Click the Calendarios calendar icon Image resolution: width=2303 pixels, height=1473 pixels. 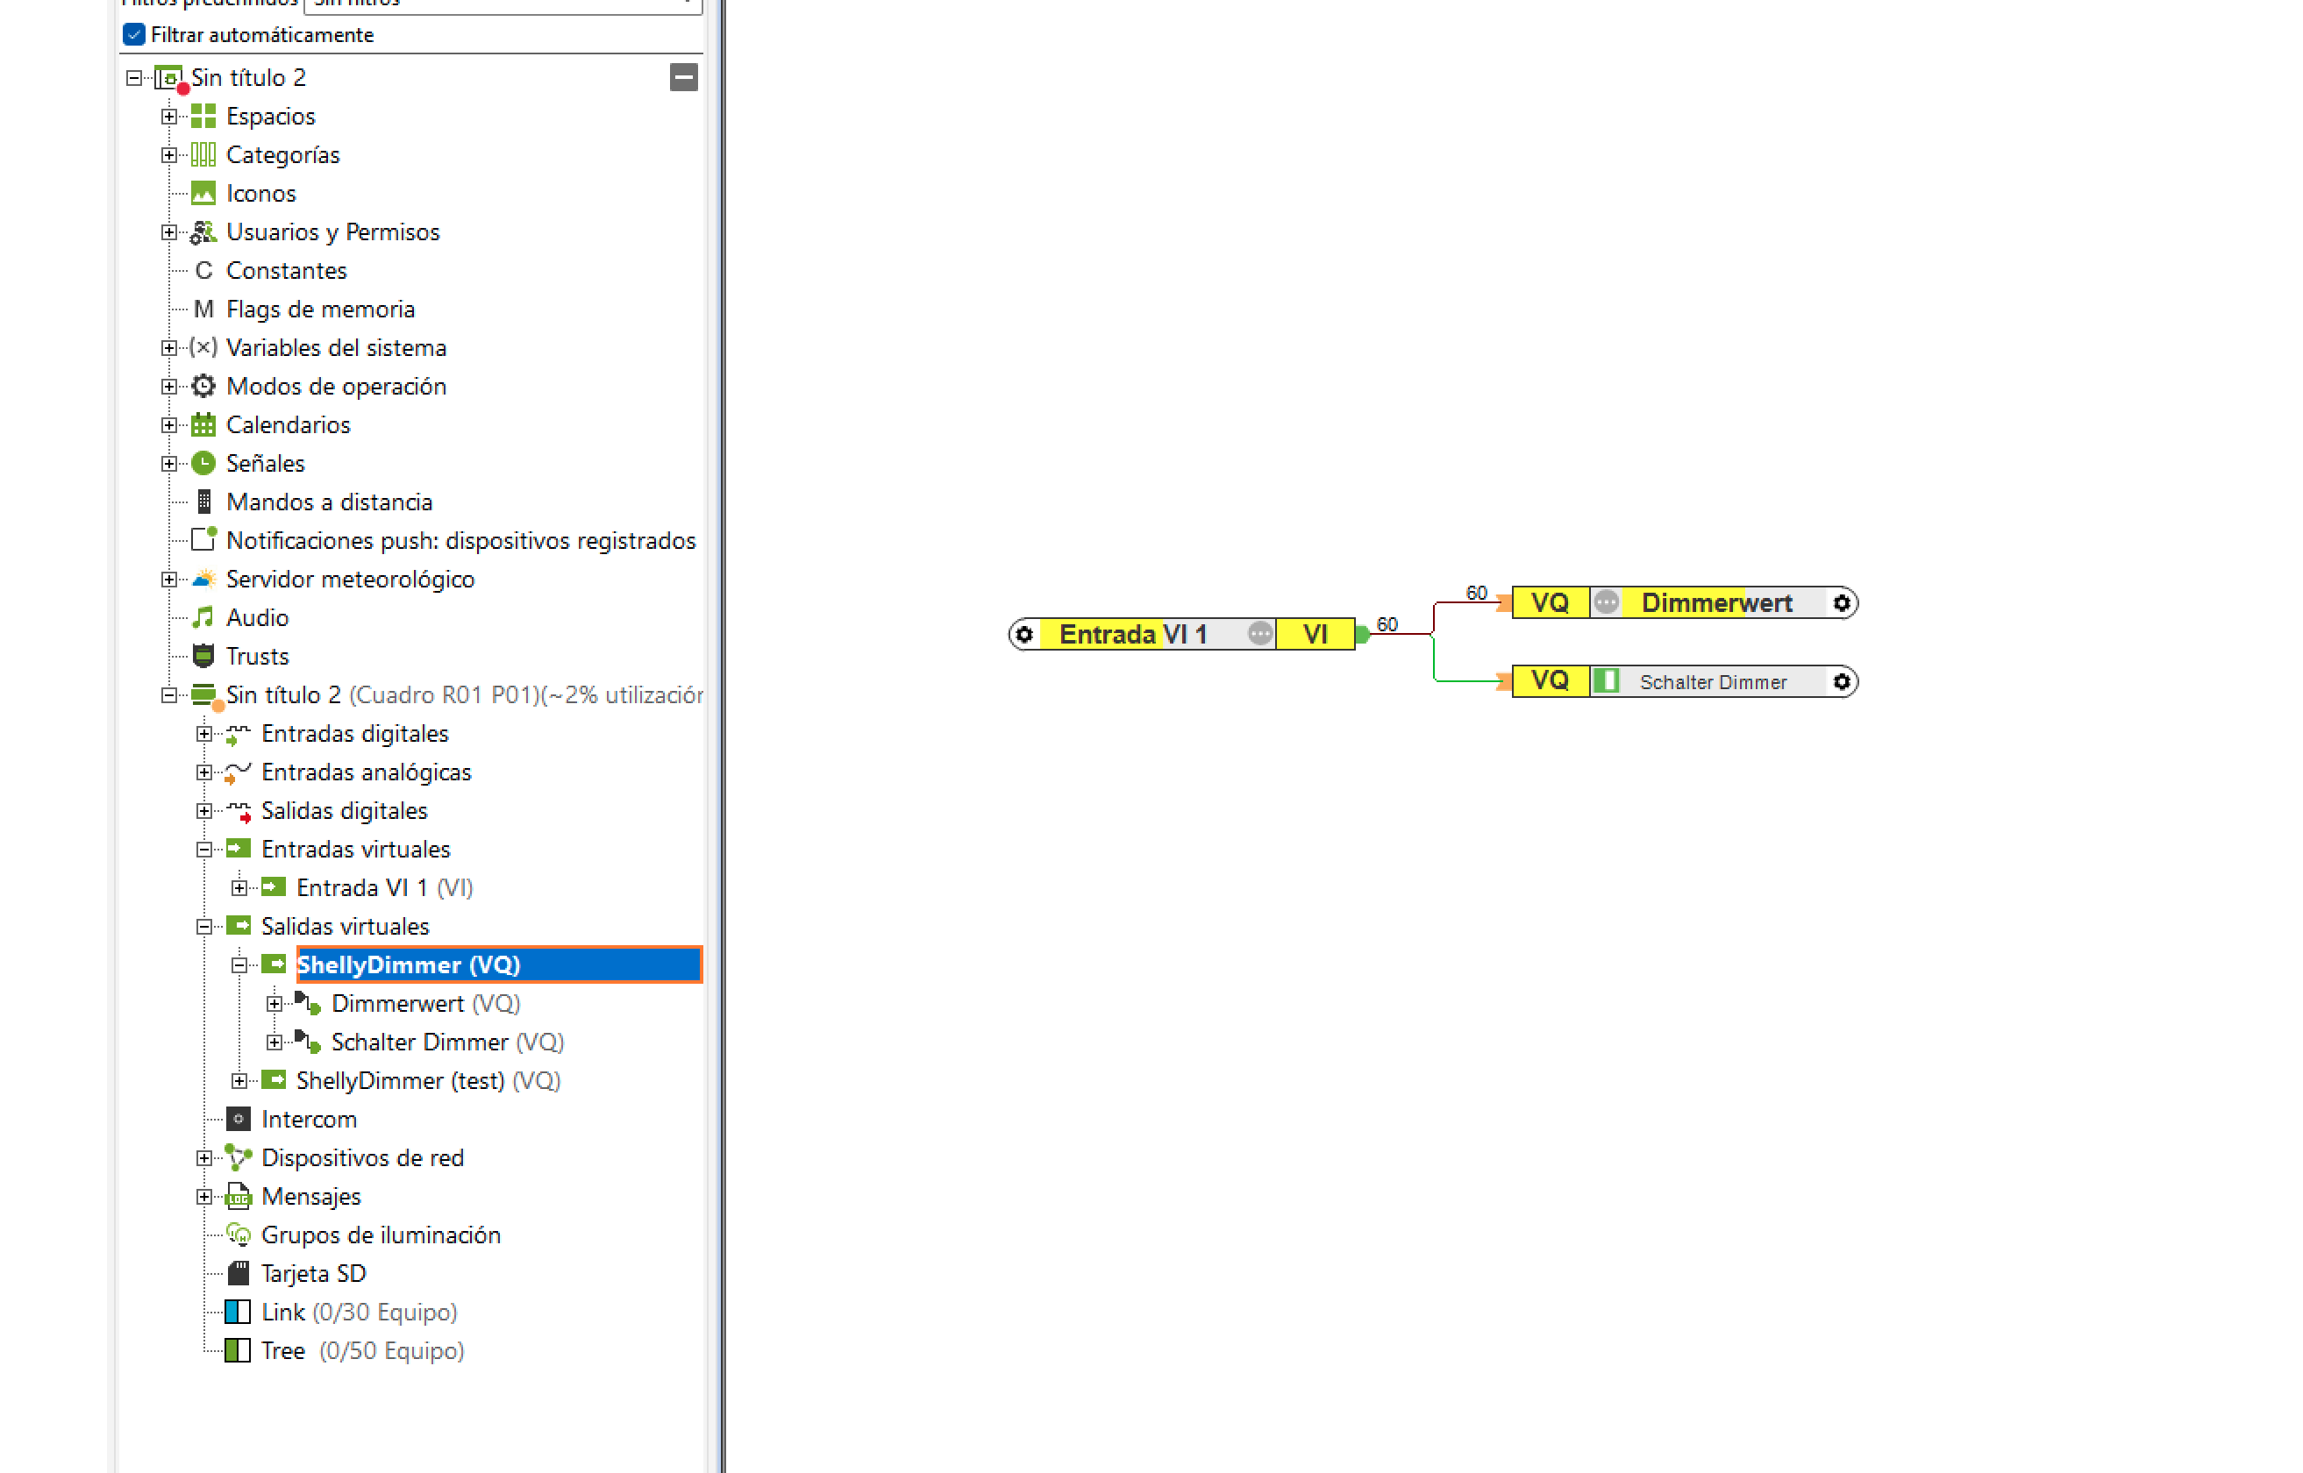click(203, 424)
